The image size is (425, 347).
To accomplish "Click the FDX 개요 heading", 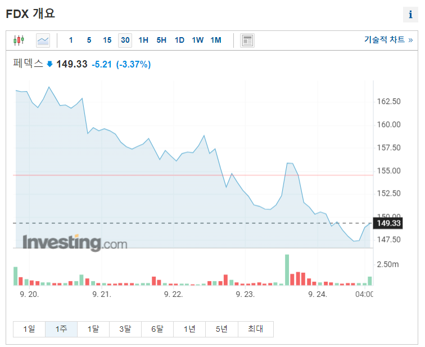I will 30,14.
